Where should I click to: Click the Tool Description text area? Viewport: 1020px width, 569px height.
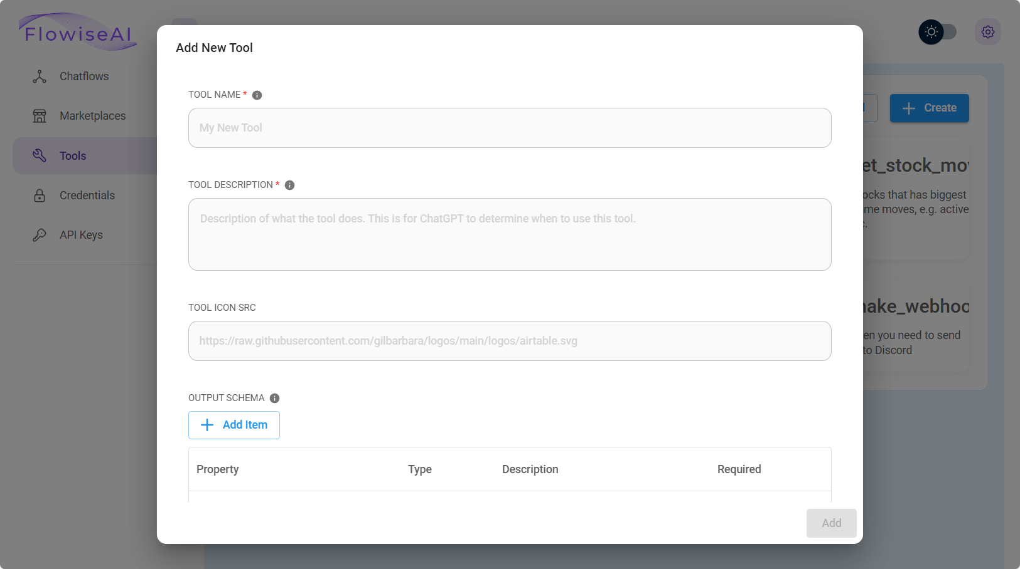click(510, 234)
